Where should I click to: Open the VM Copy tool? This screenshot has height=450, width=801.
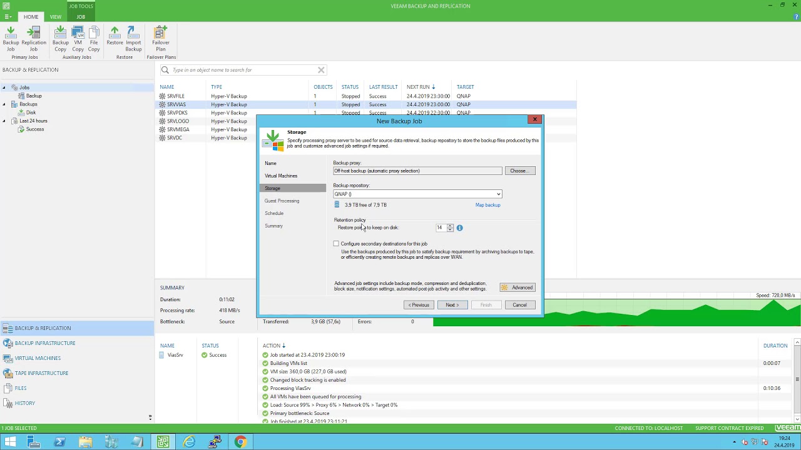[78, 39]
